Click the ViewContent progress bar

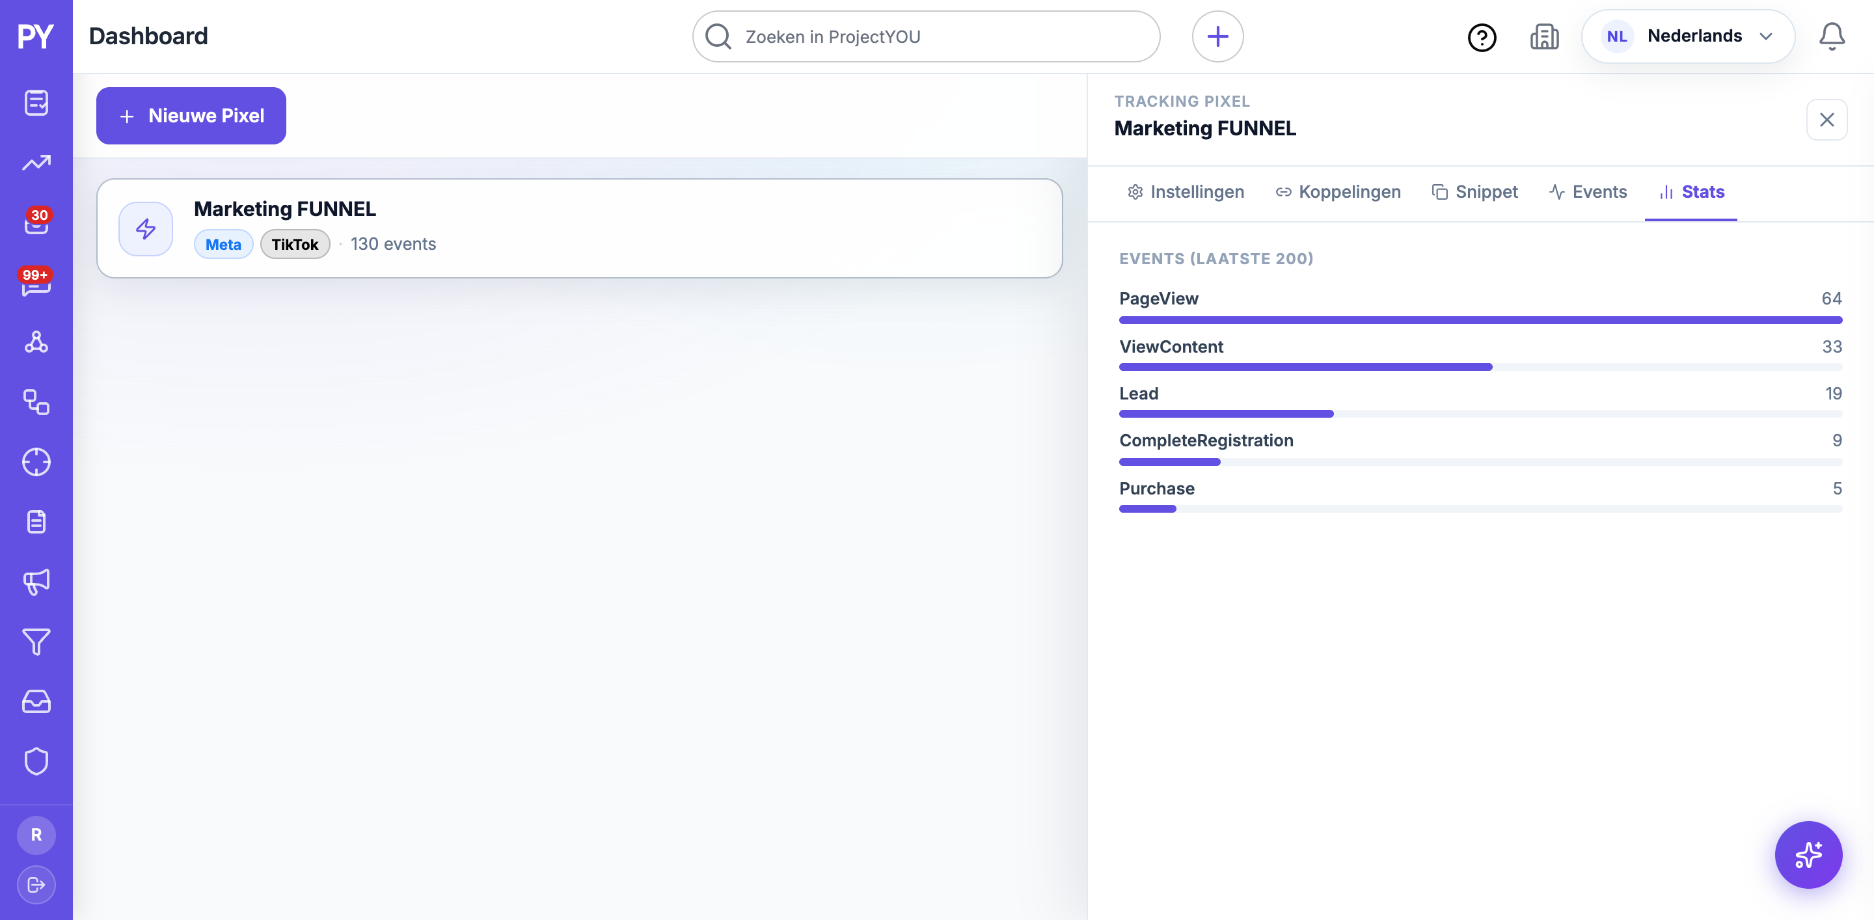pyautogui.click(x=1480, y=367)
